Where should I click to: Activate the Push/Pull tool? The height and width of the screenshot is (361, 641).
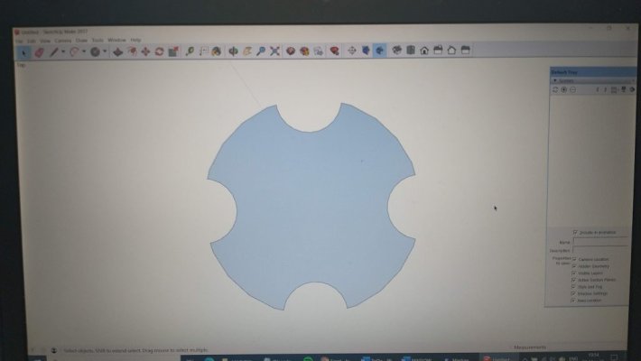(x=117, y=52)
